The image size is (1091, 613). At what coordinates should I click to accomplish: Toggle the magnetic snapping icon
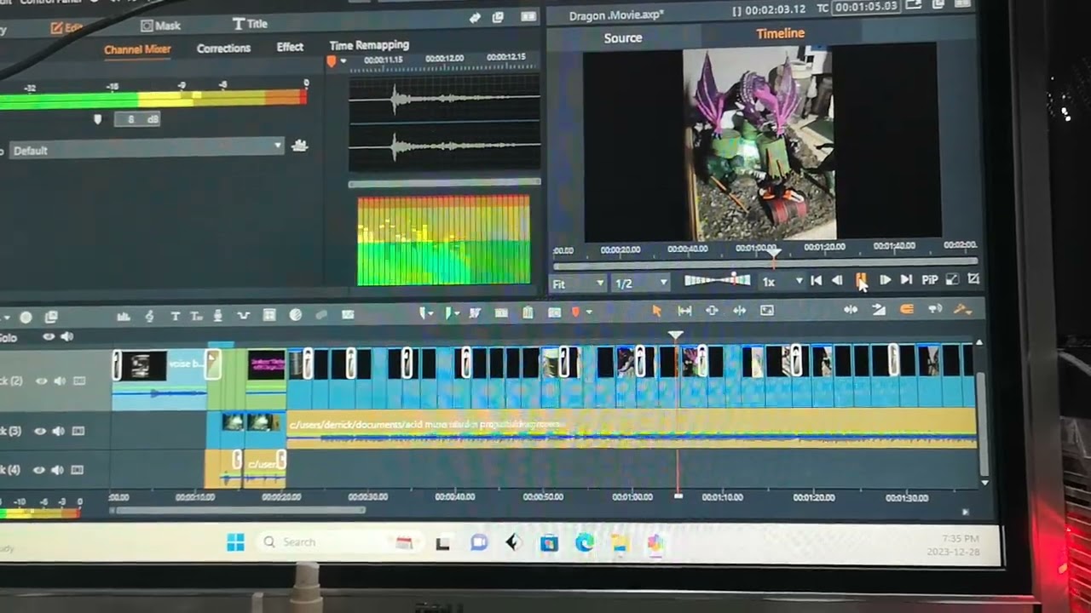click(x=907, y=310)
